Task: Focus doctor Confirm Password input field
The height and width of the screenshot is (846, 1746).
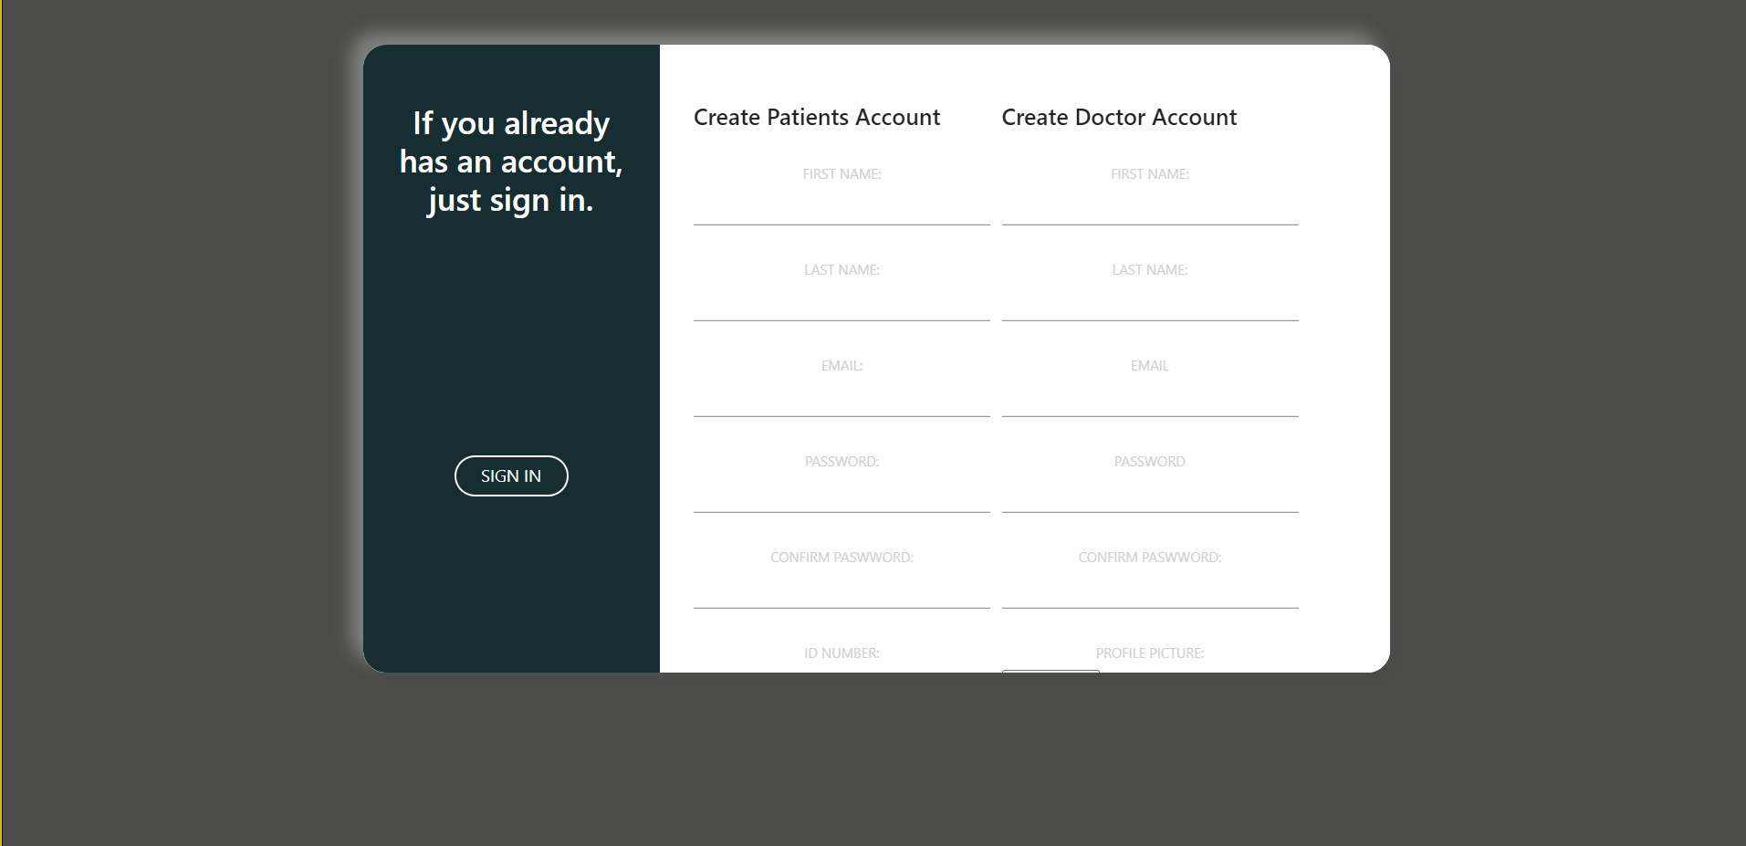Action: [x=1150, y=590]
